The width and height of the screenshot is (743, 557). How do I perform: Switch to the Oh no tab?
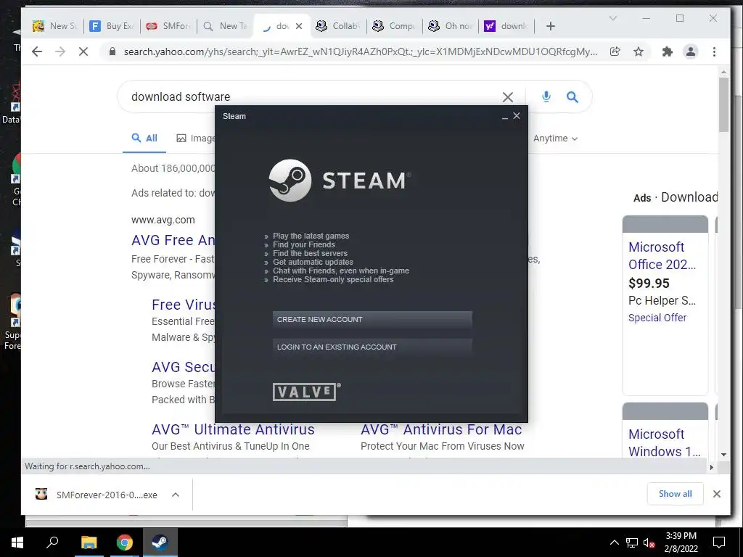pos(451,26)
